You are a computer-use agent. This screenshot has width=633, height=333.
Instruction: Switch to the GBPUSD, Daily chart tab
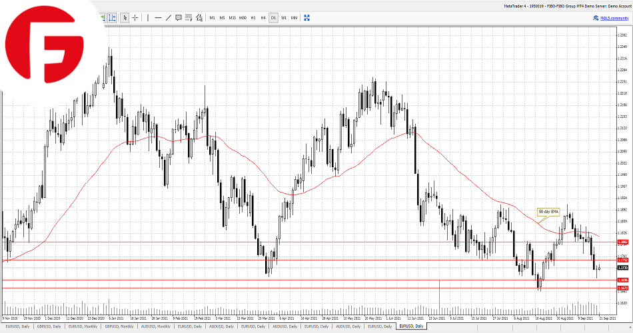[x=50, y=327]
